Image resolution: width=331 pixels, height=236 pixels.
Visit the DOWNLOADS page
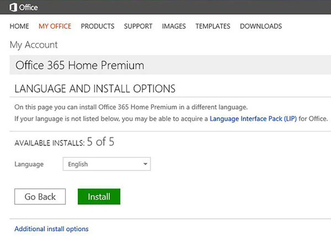point(261,26)
